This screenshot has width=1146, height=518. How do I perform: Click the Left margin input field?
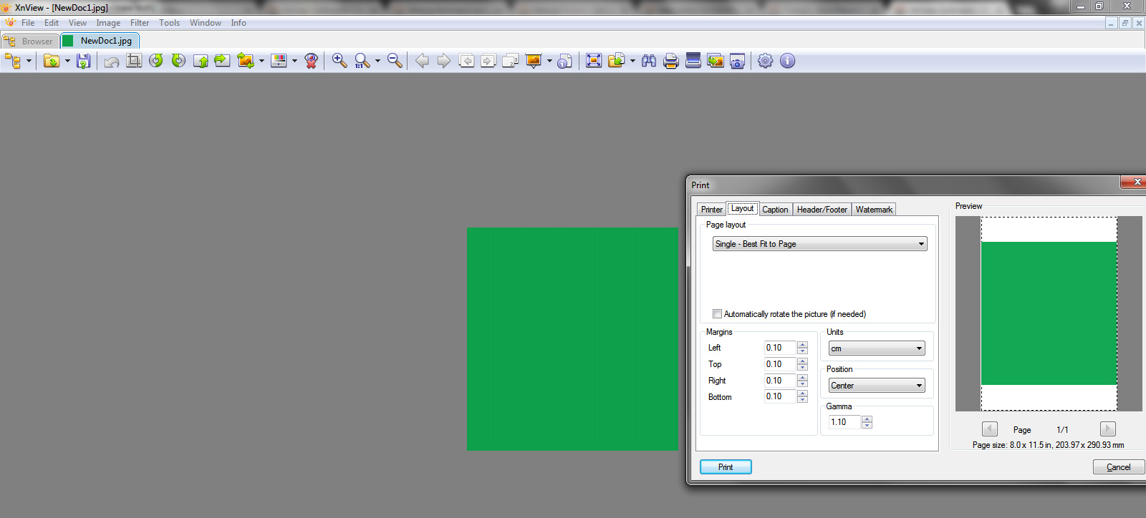click(x=780, y=348)
